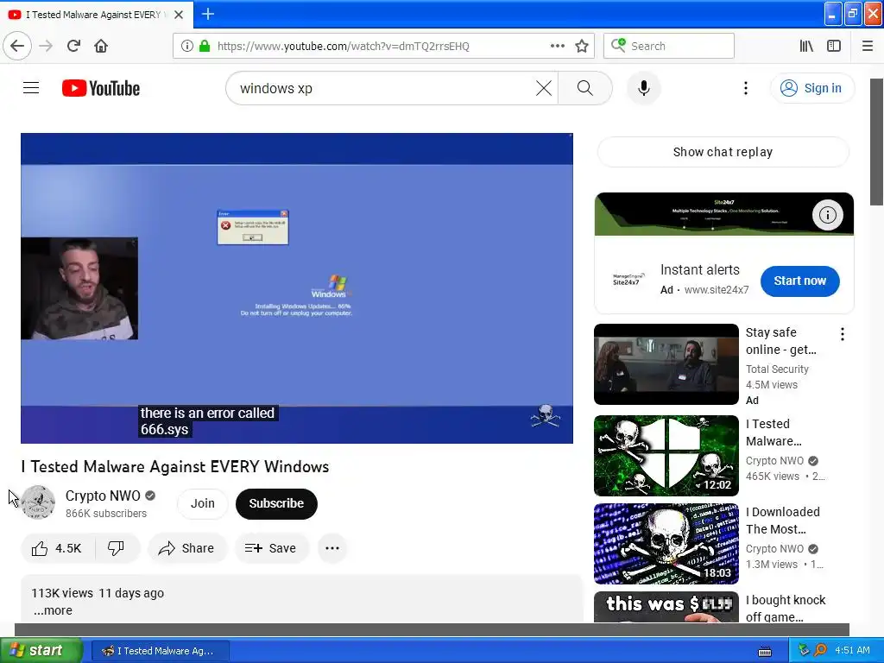Screen dimensions: 884x663
Task: Open 'I Downloaded The Most...' video title
Action: click(x=782, y=521)
